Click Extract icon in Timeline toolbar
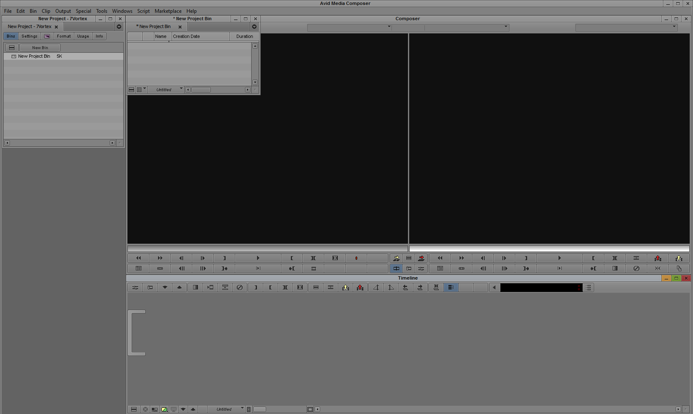693x414 pixels. 360,287
